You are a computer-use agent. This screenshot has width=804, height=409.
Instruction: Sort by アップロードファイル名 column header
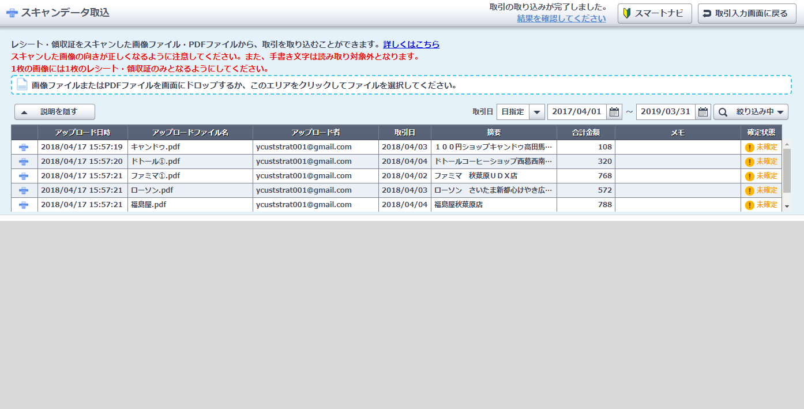pyautogui.click(x=190, y=133)
